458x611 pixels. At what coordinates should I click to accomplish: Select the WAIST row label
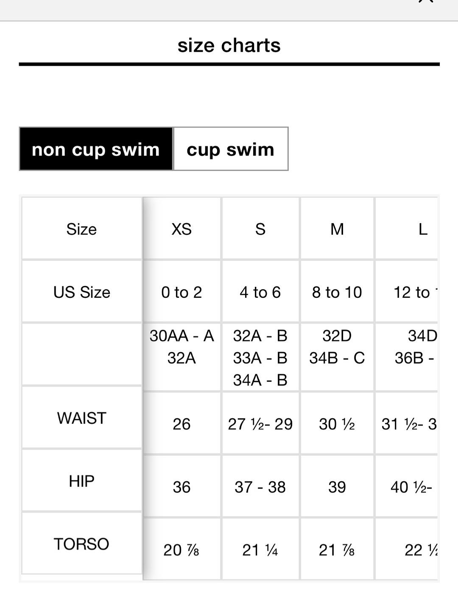pyautogui.click(x=82, y=418)
